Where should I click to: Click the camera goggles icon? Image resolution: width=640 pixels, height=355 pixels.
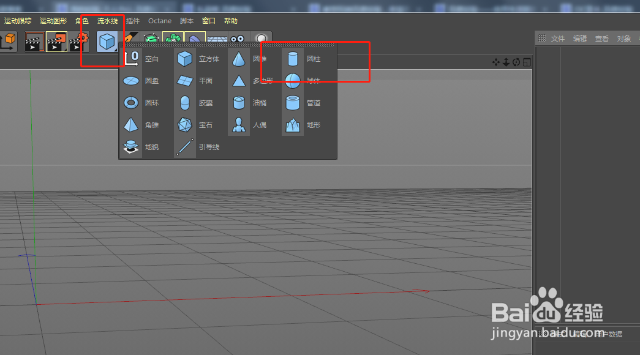(238, 38)
